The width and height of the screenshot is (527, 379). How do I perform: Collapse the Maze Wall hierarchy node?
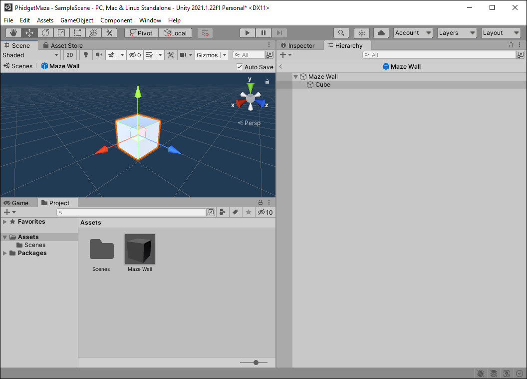[x=296, y=77]
